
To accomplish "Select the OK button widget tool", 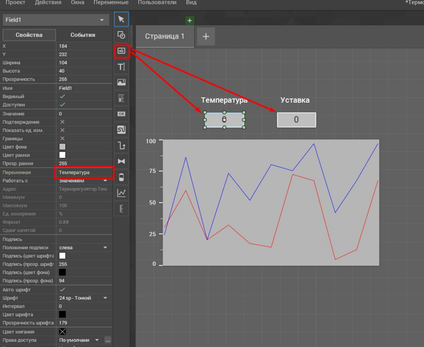I will pos(121,113).
